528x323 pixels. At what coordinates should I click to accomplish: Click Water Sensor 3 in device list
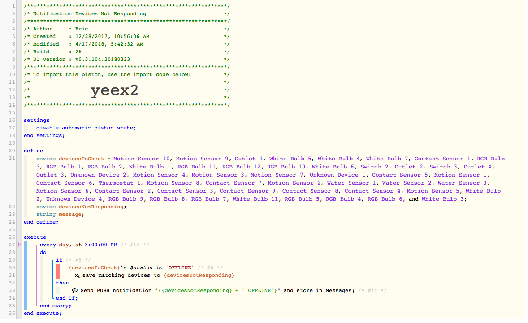pyautogui.click(x=462, y=183)
